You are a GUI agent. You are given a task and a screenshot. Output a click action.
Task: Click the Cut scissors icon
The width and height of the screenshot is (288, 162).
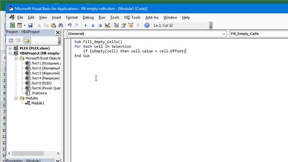pyautogui.click(x=39, y=25)
